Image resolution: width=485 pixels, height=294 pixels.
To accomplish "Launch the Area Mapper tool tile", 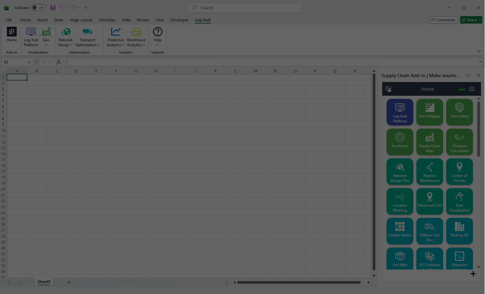I will tap(429, 112).
